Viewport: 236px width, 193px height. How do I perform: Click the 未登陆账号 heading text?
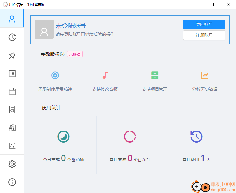click(x=71, y=26)
